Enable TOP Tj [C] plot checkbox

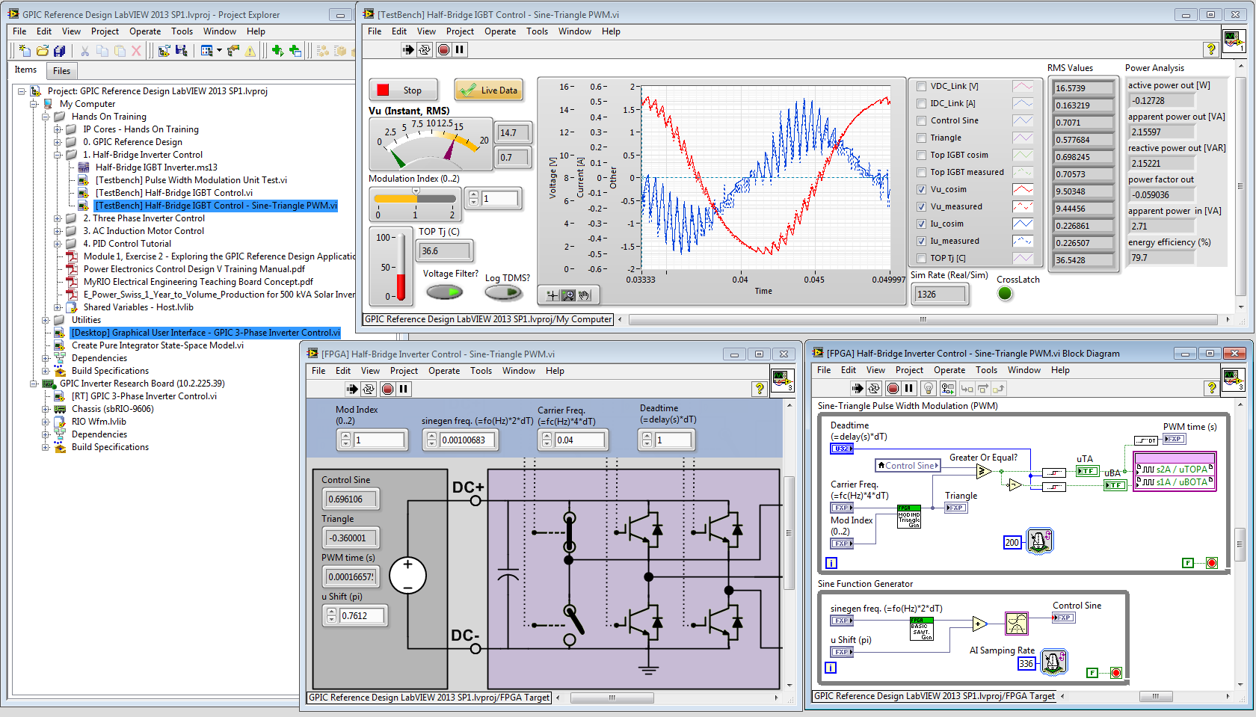(922, 258)
